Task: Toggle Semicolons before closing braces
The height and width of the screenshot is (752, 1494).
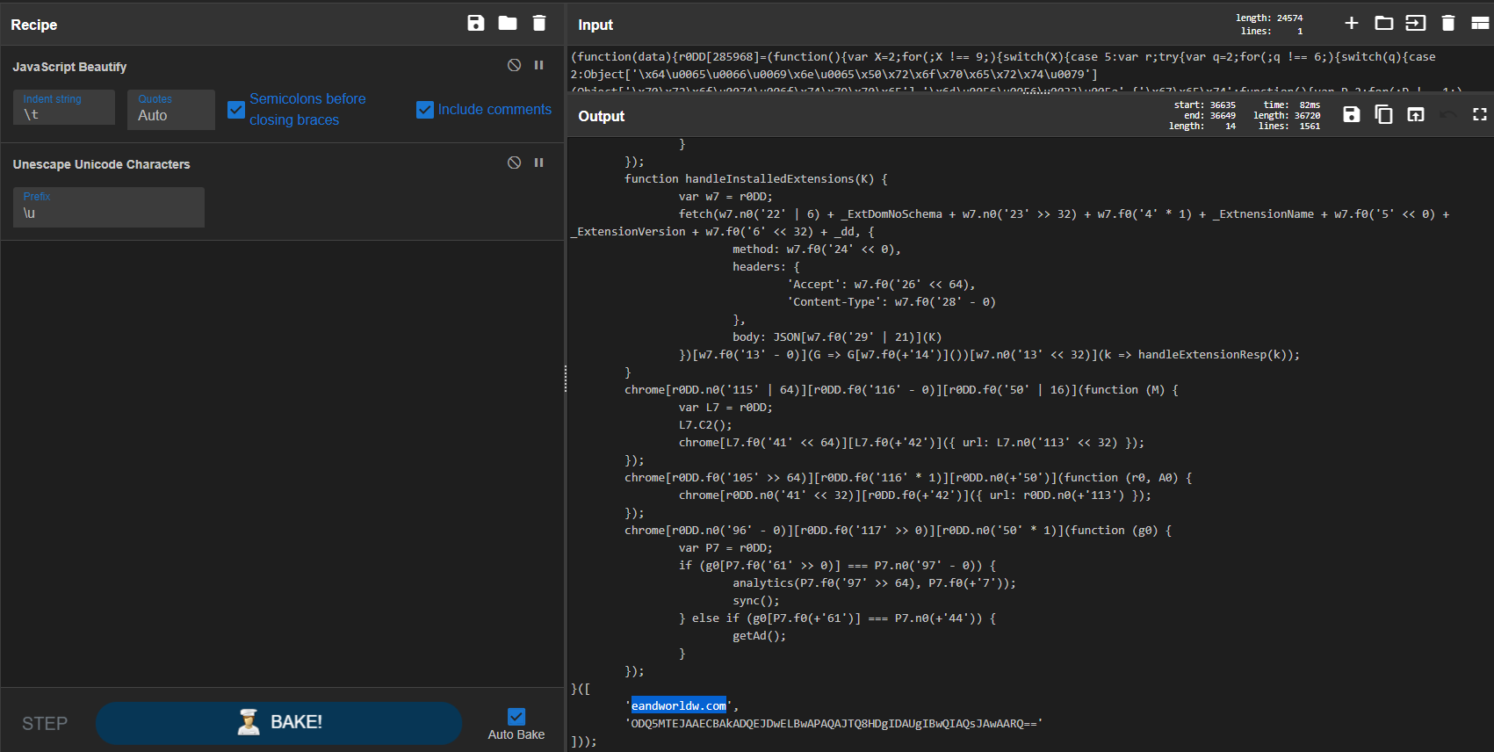Action: coord(236,110)
